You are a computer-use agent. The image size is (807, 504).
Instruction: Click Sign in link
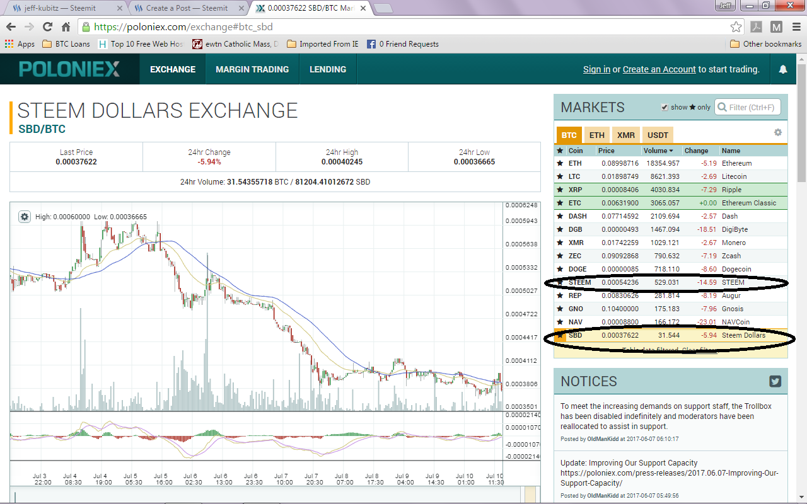[x=596, y=69]
